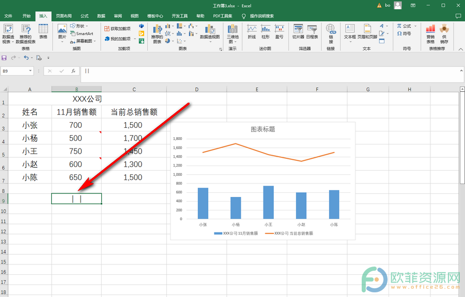This screenshot has height=297, width=465.
Task: Open Recommended Charts (推荐的图表)
Action: pos(157,34)
